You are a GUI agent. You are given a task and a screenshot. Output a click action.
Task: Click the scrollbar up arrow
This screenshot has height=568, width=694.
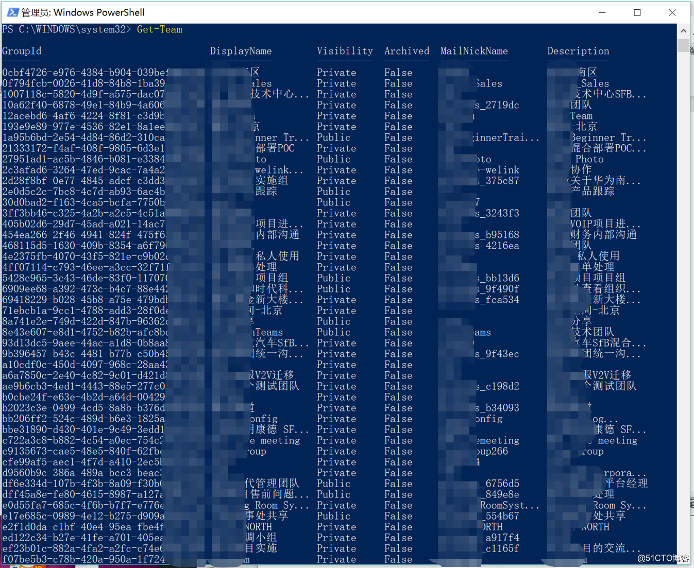683,31
